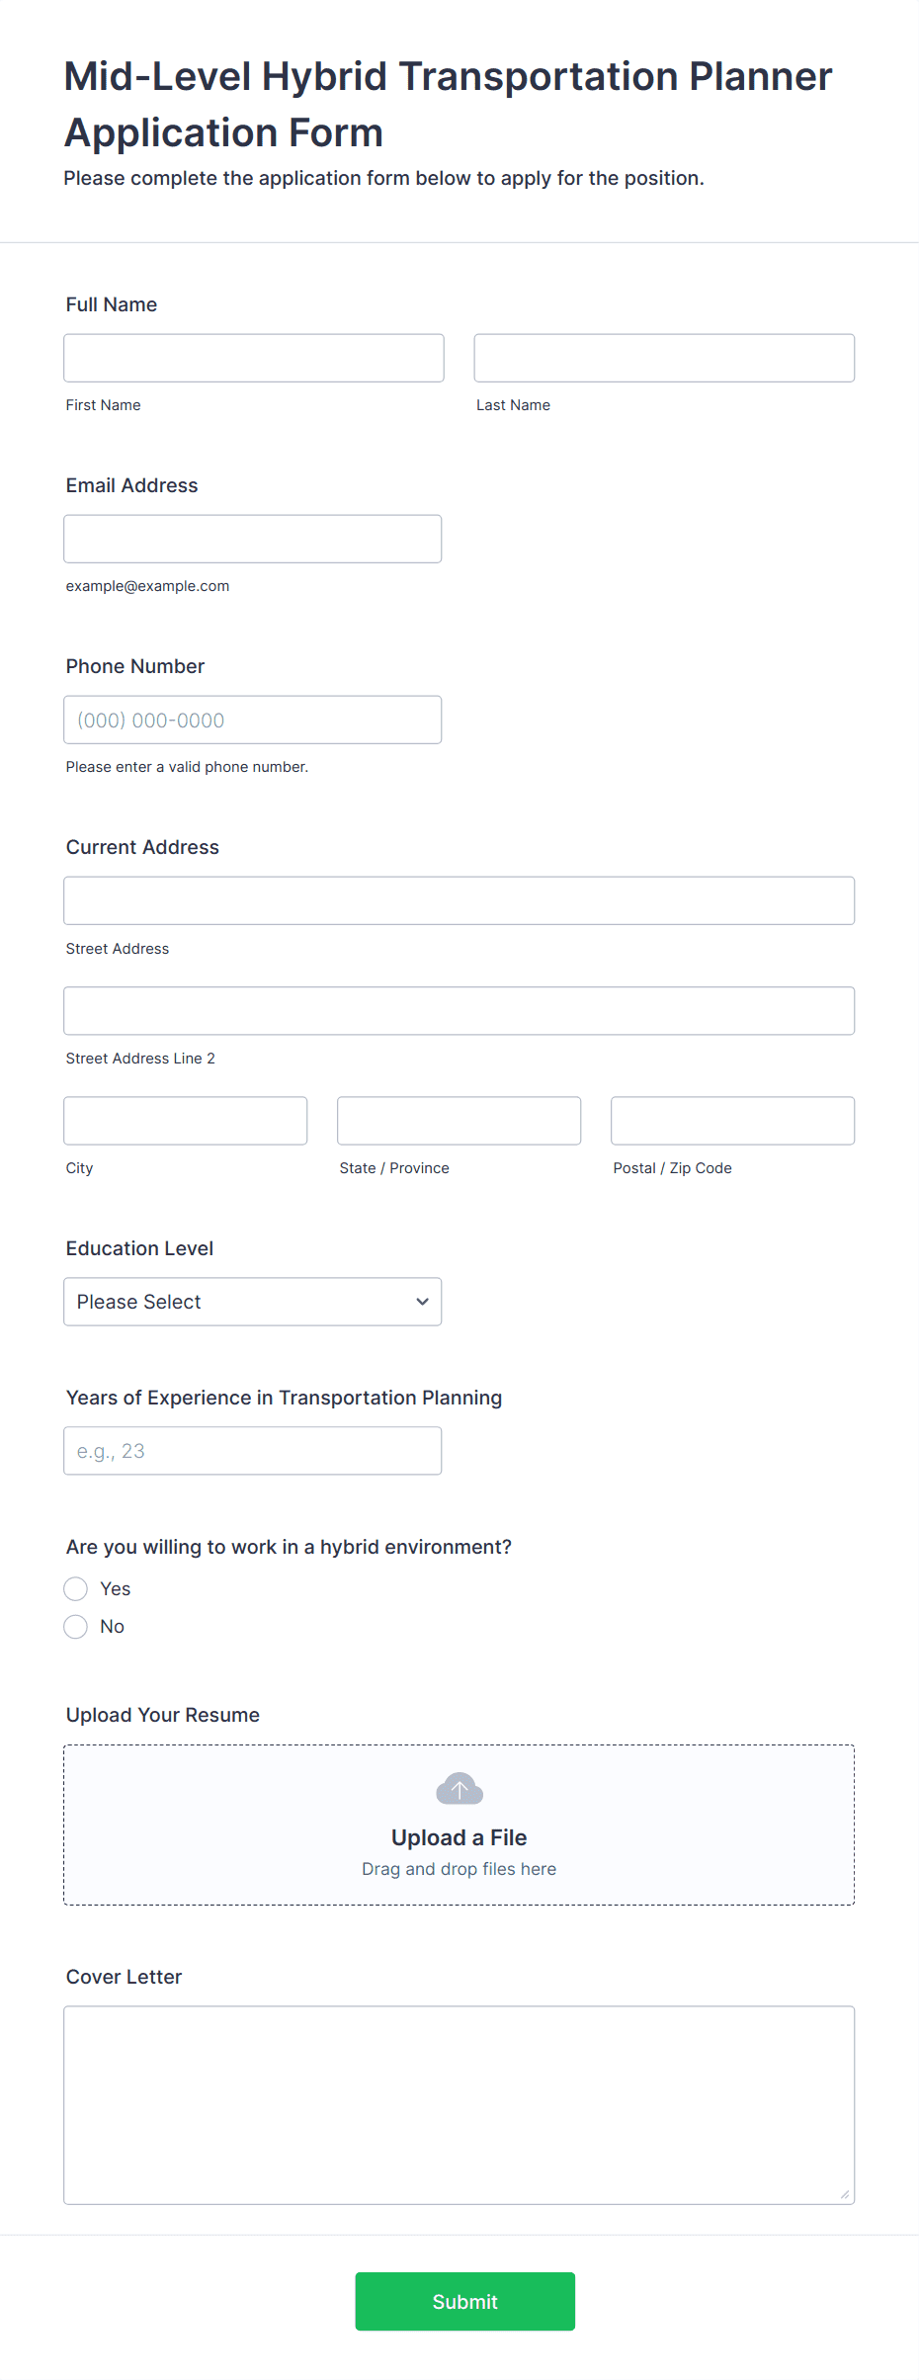This screenshot has height=2380, width=919.
Task: Click the Years of Experience field
Action: [x=253, y=1451]
